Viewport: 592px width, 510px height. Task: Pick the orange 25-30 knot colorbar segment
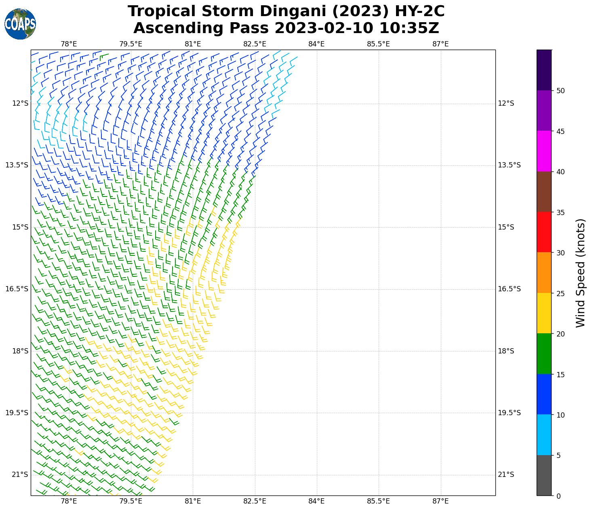pos(544,273)
